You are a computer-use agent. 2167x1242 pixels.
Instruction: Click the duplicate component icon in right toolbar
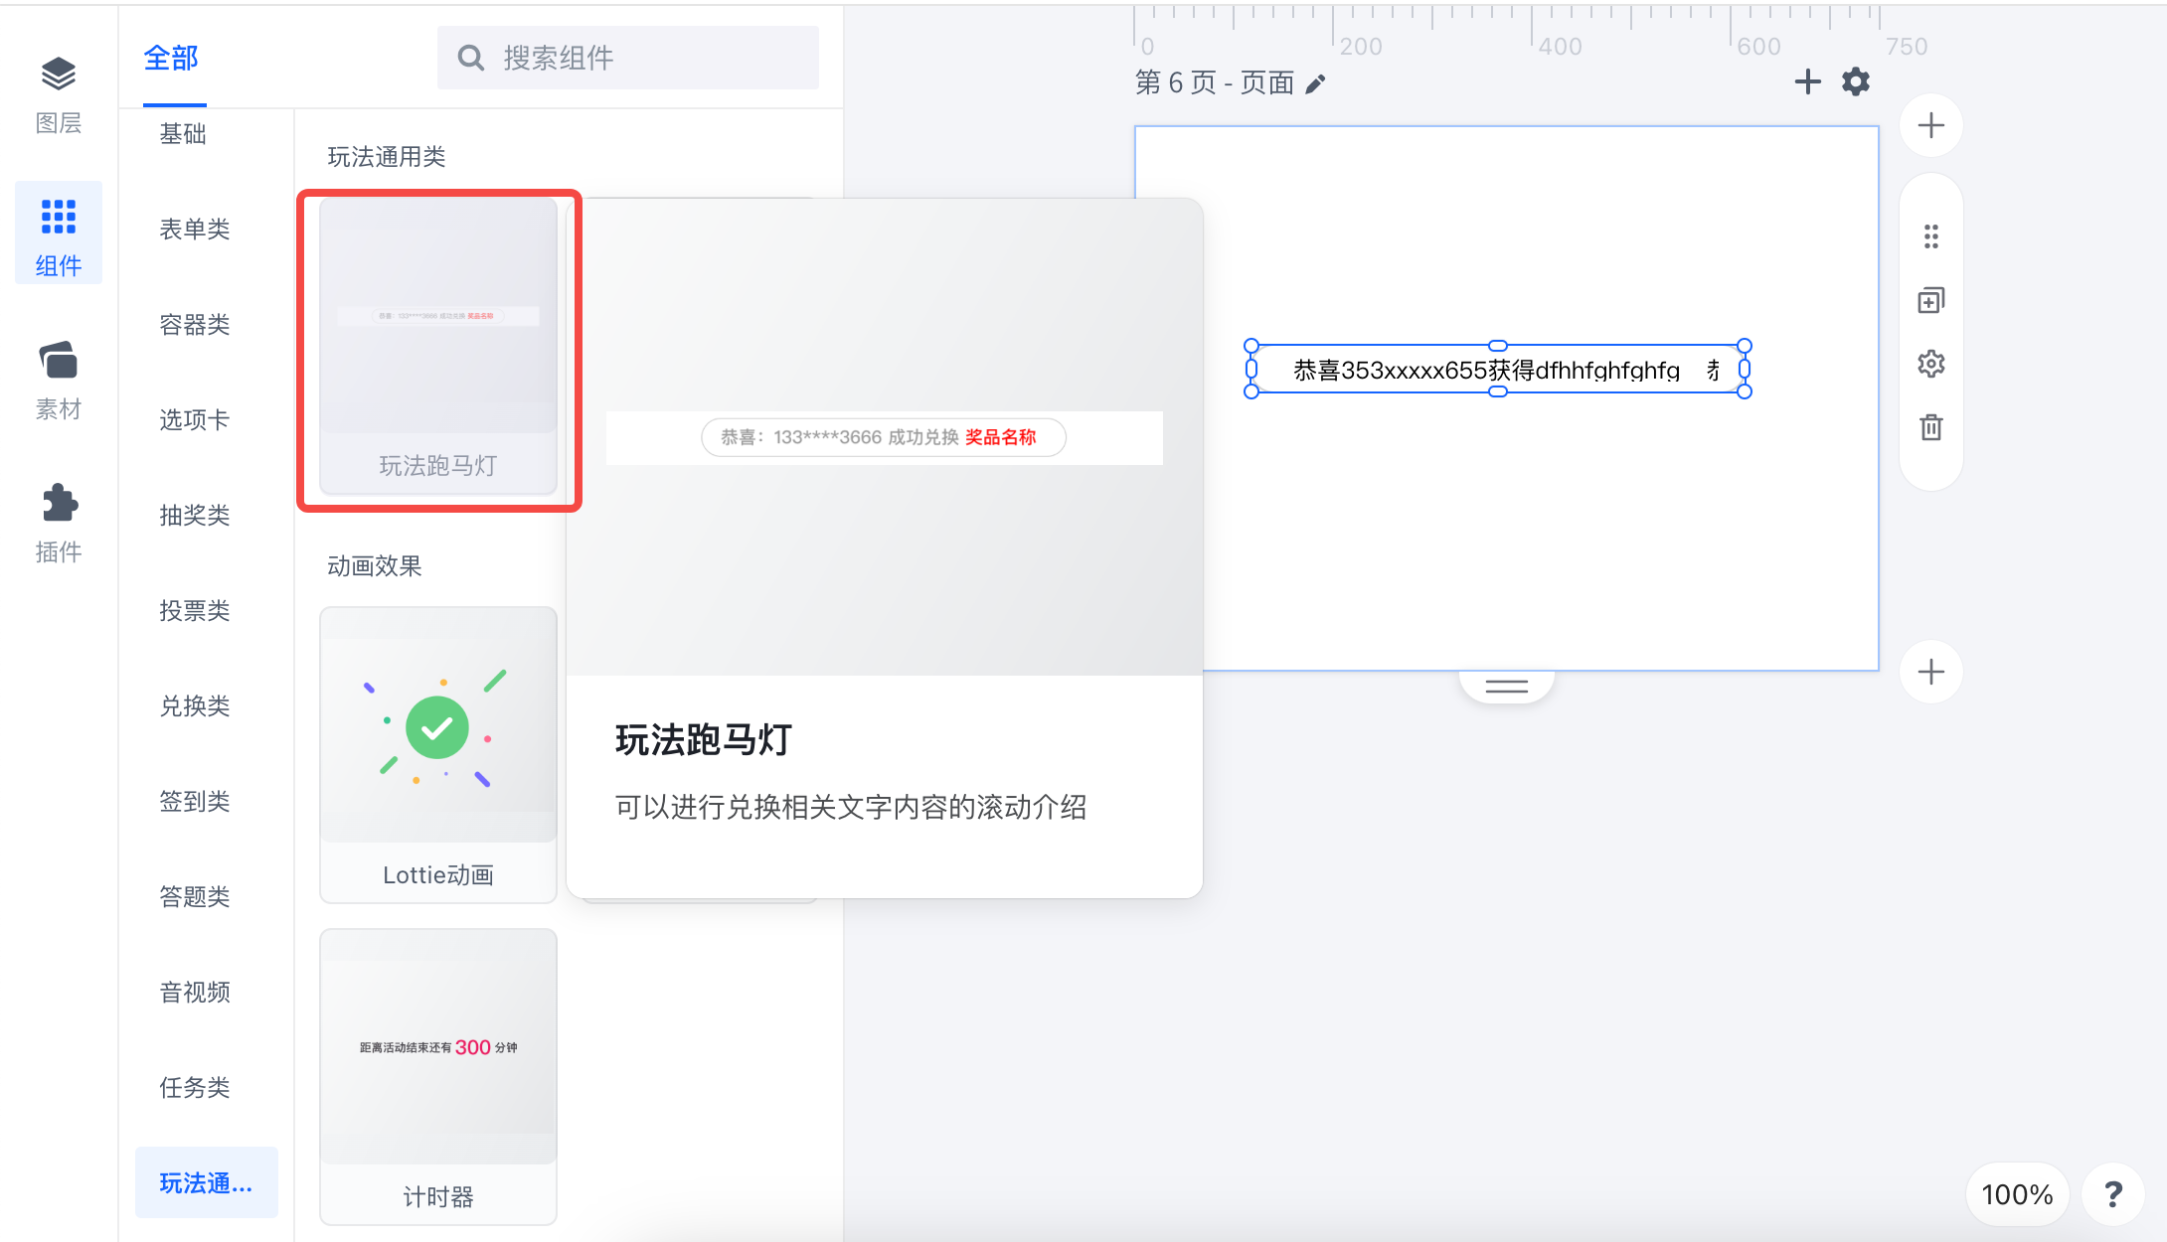[x=1930, y=300]
